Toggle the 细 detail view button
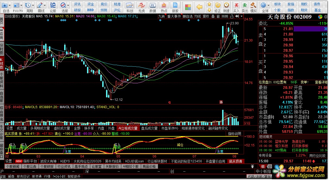This screenshot has width=329, height=180. tap(263, 166)
